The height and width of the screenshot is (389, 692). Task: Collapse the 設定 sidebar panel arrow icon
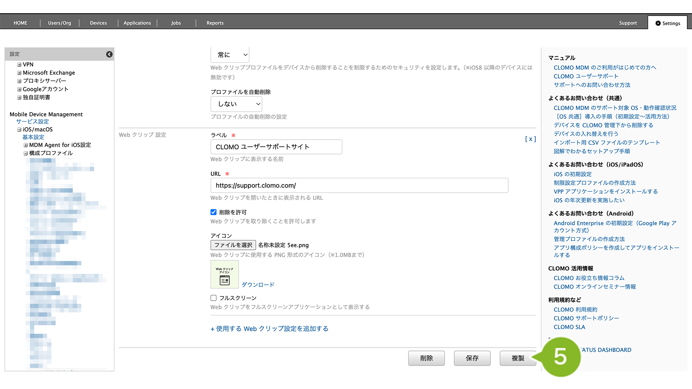(x=109, y=54)
